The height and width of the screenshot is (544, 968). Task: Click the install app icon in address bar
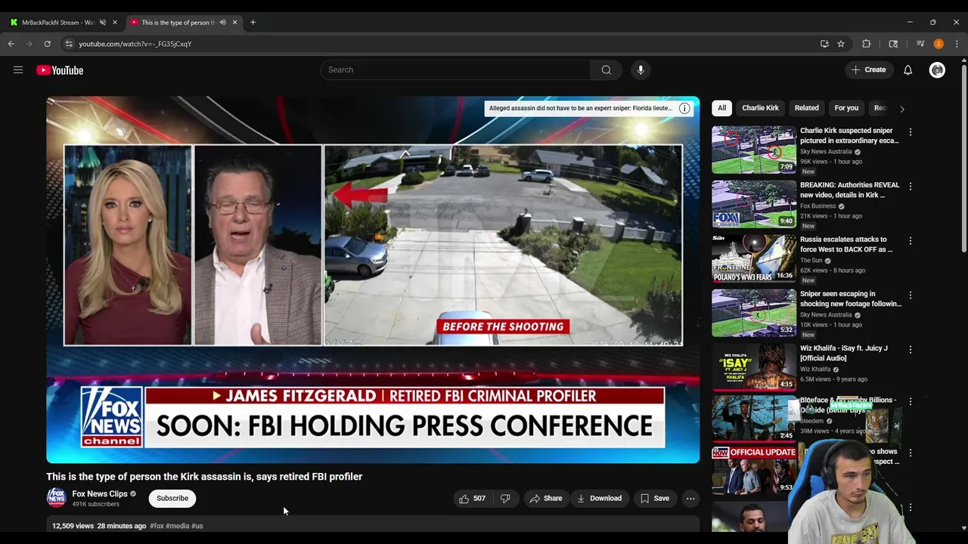(x=824, y=44)
